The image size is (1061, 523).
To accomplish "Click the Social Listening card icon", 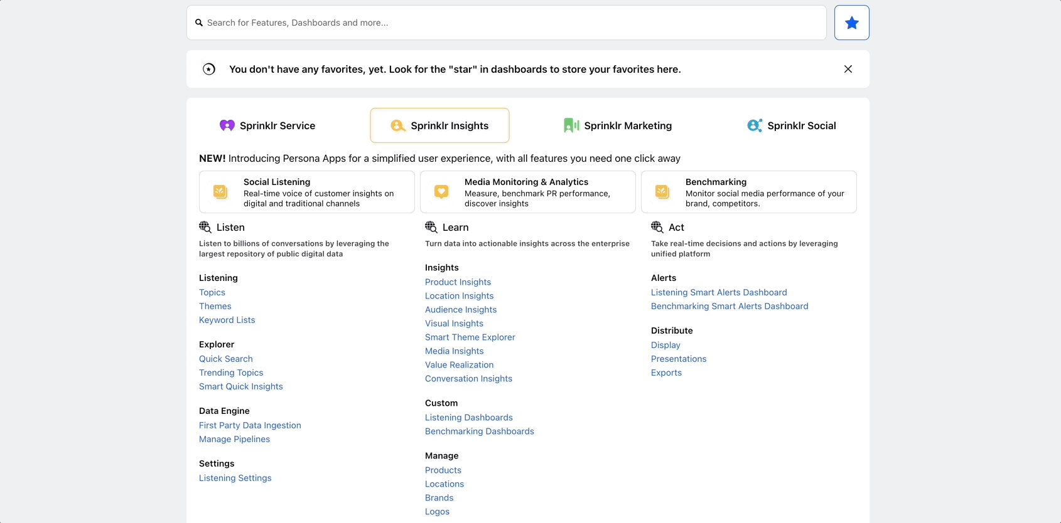I will click(220, 192).
